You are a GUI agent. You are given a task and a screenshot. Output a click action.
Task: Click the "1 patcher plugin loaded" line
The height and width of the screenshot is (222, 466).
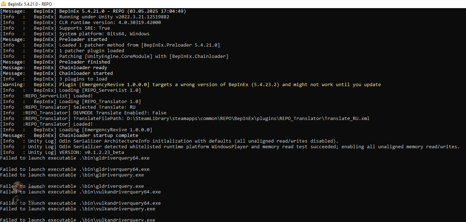[x=91, y=51]
